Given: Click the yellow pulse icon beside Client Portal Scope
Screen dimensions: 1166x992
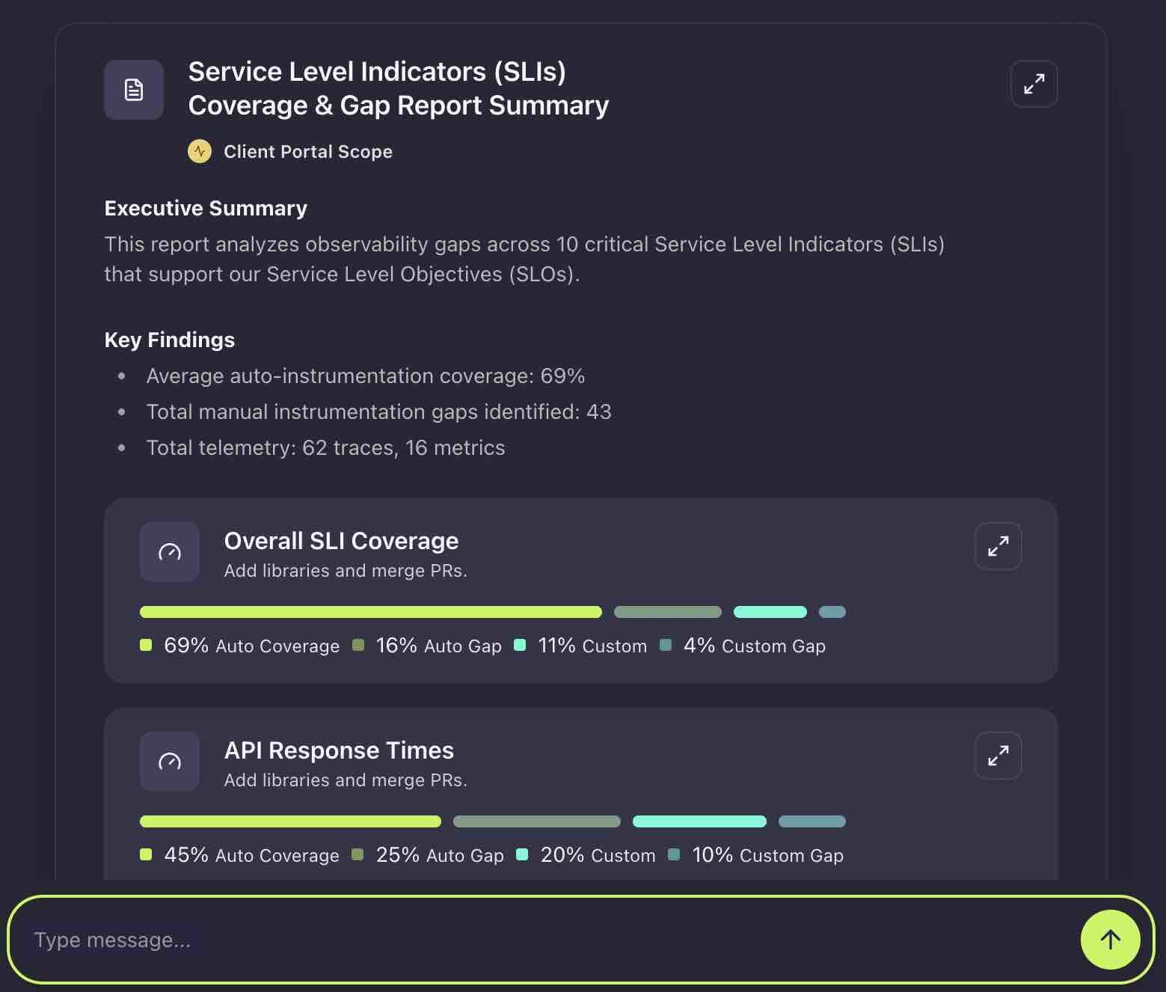Looking at the screenshot, I should (200, 151).
